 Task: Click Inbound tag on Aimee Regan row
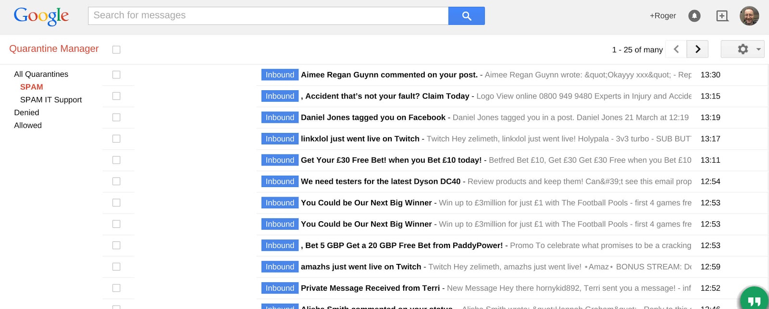click(280, 75)
